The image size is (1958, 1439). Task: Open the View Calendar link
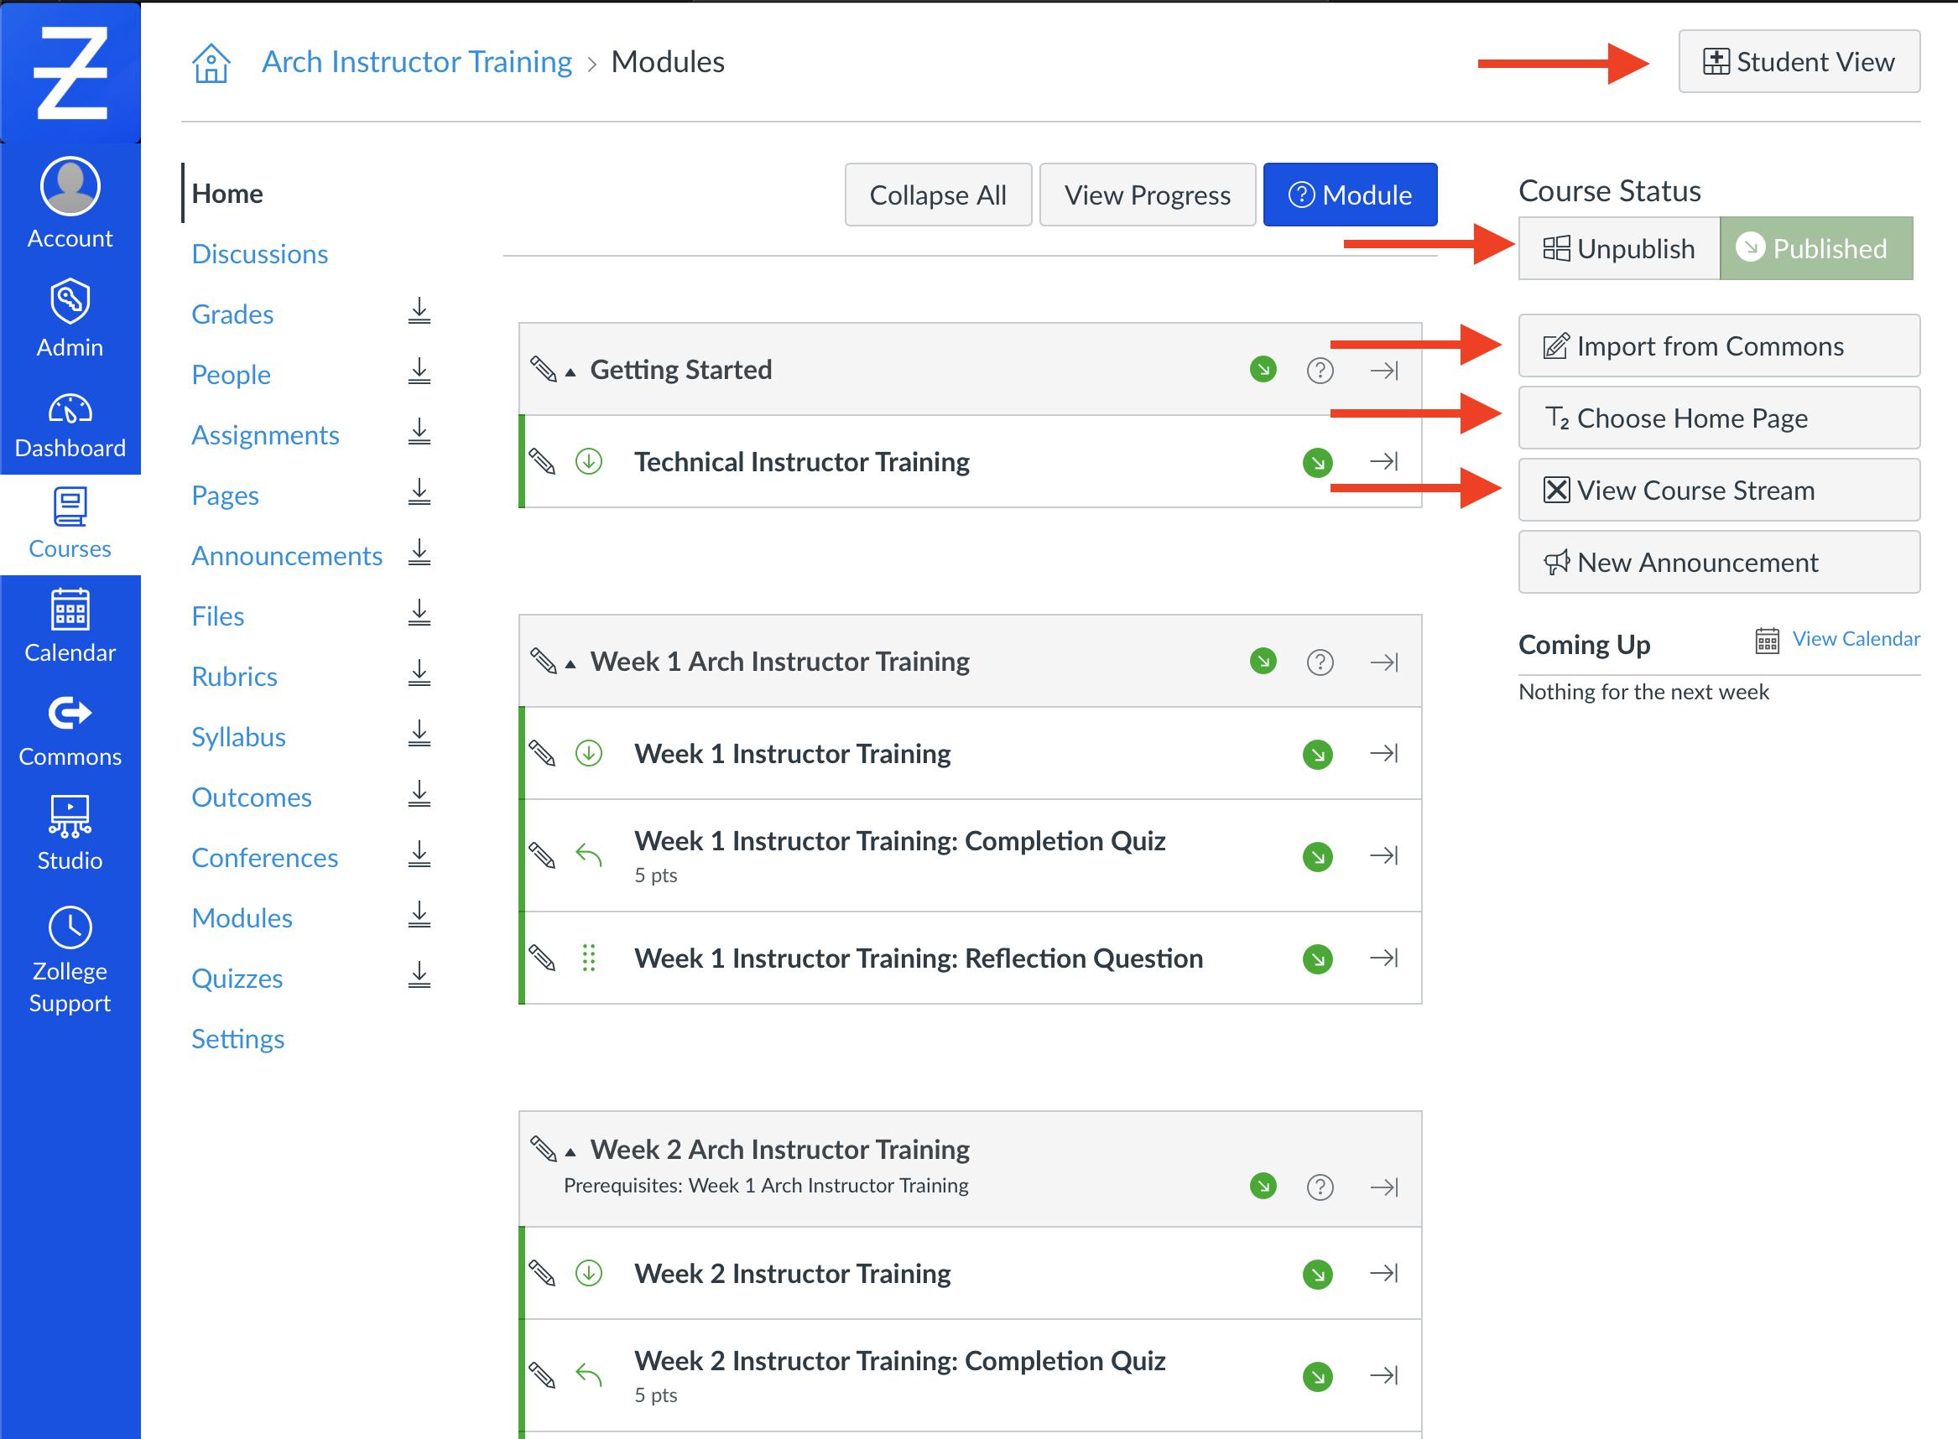coord(1856,638)
